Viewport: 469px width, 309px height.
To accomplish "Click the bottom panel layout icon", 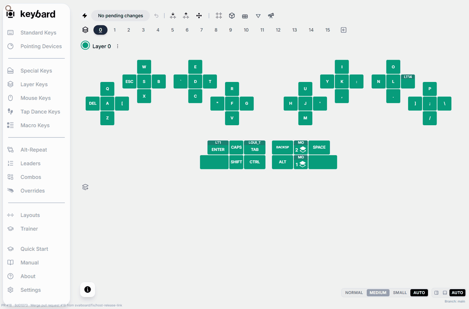I will point(445,293).
